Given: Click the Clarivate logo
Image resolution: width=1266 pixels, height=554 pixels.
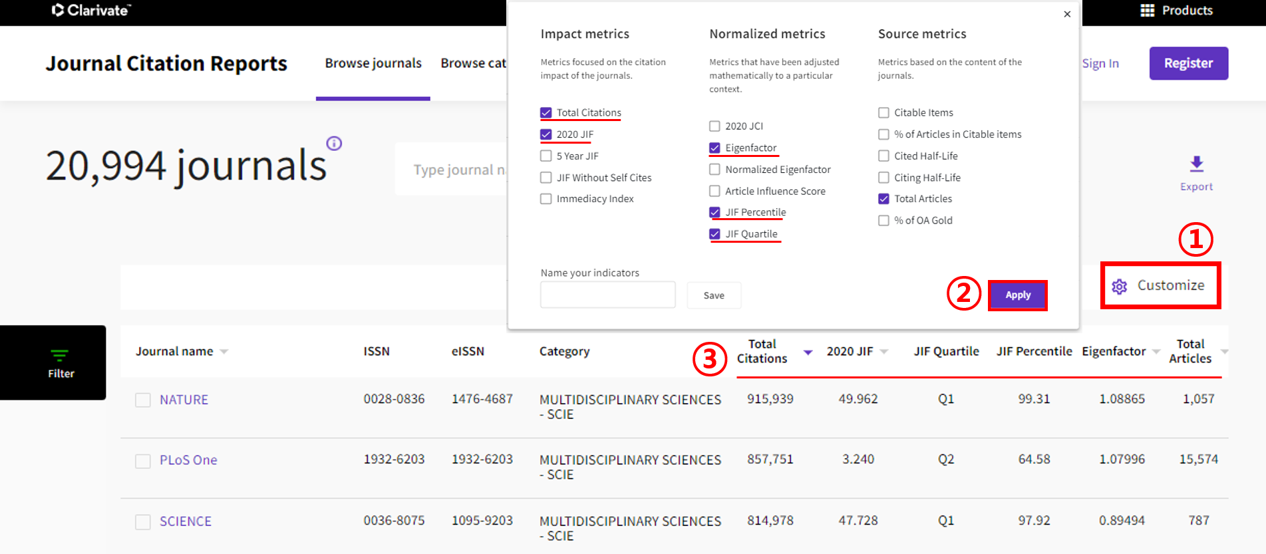Looking at the screenshot, I should (x=91, y=11).
